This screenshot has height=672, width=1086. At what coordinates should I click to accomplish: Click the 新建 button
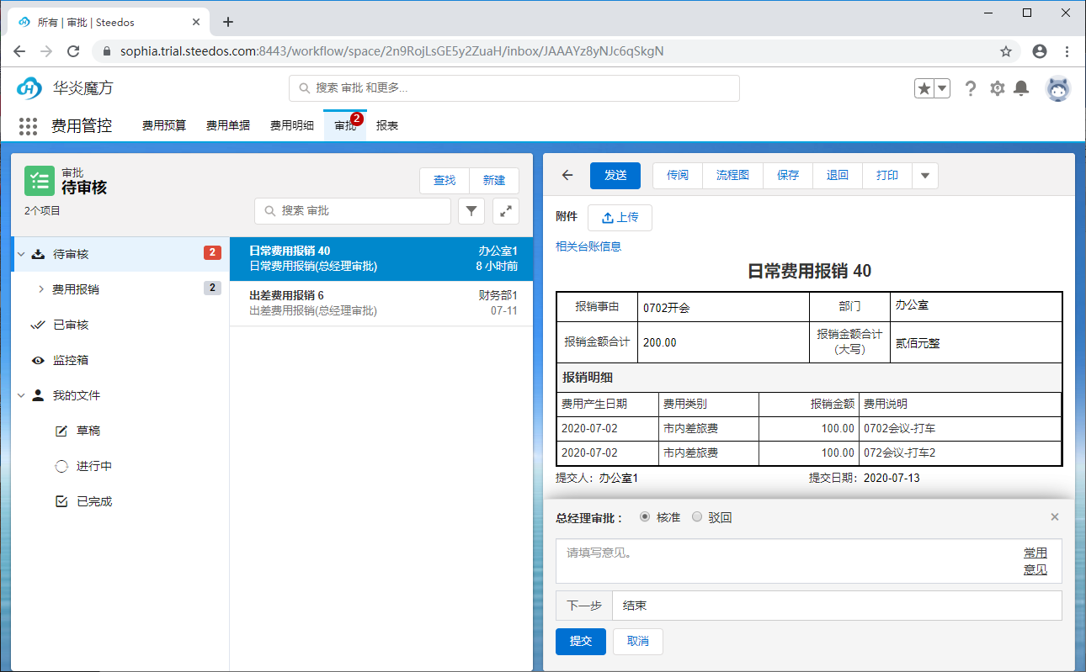click(x=494, y=181)
